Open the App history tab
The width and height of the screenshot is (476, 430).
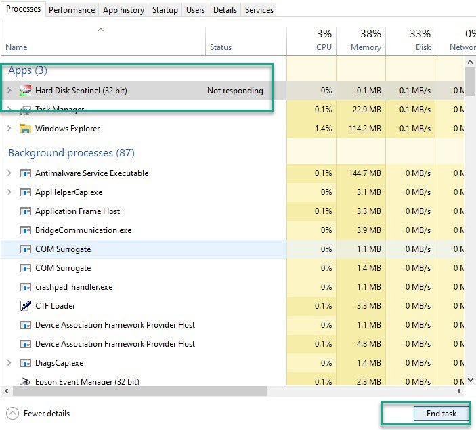pyautogui.click(x=123, y=10)
